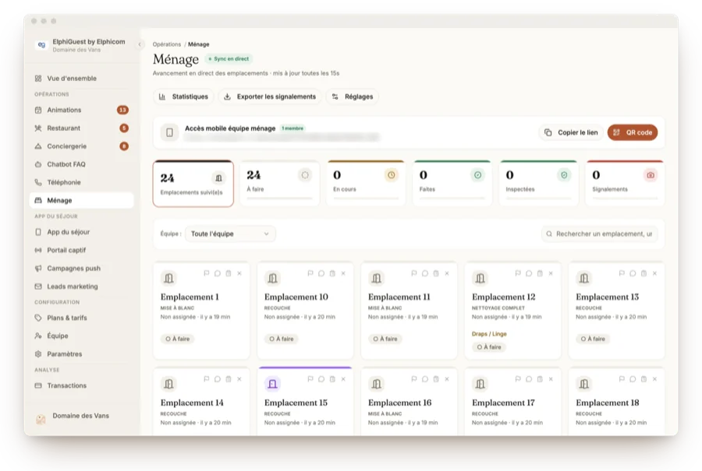The image size is (702, 471).
Task: Click the À faire status pill on Emplacement 13
Action: [593, 339]
